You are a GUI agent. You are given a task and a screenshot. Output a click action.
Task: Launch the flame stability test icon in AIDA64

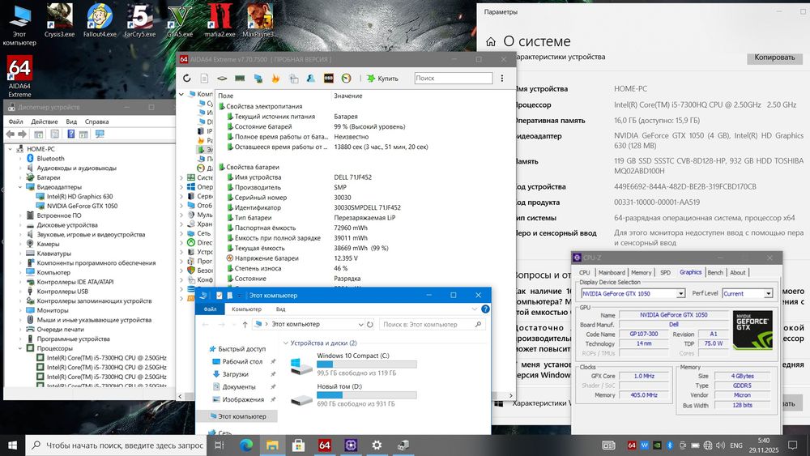[275, 79]
